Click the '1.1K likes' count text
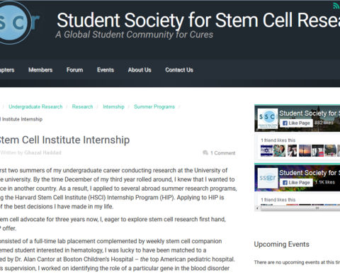This screenshot has height=273, width=340. coord(325,182)
